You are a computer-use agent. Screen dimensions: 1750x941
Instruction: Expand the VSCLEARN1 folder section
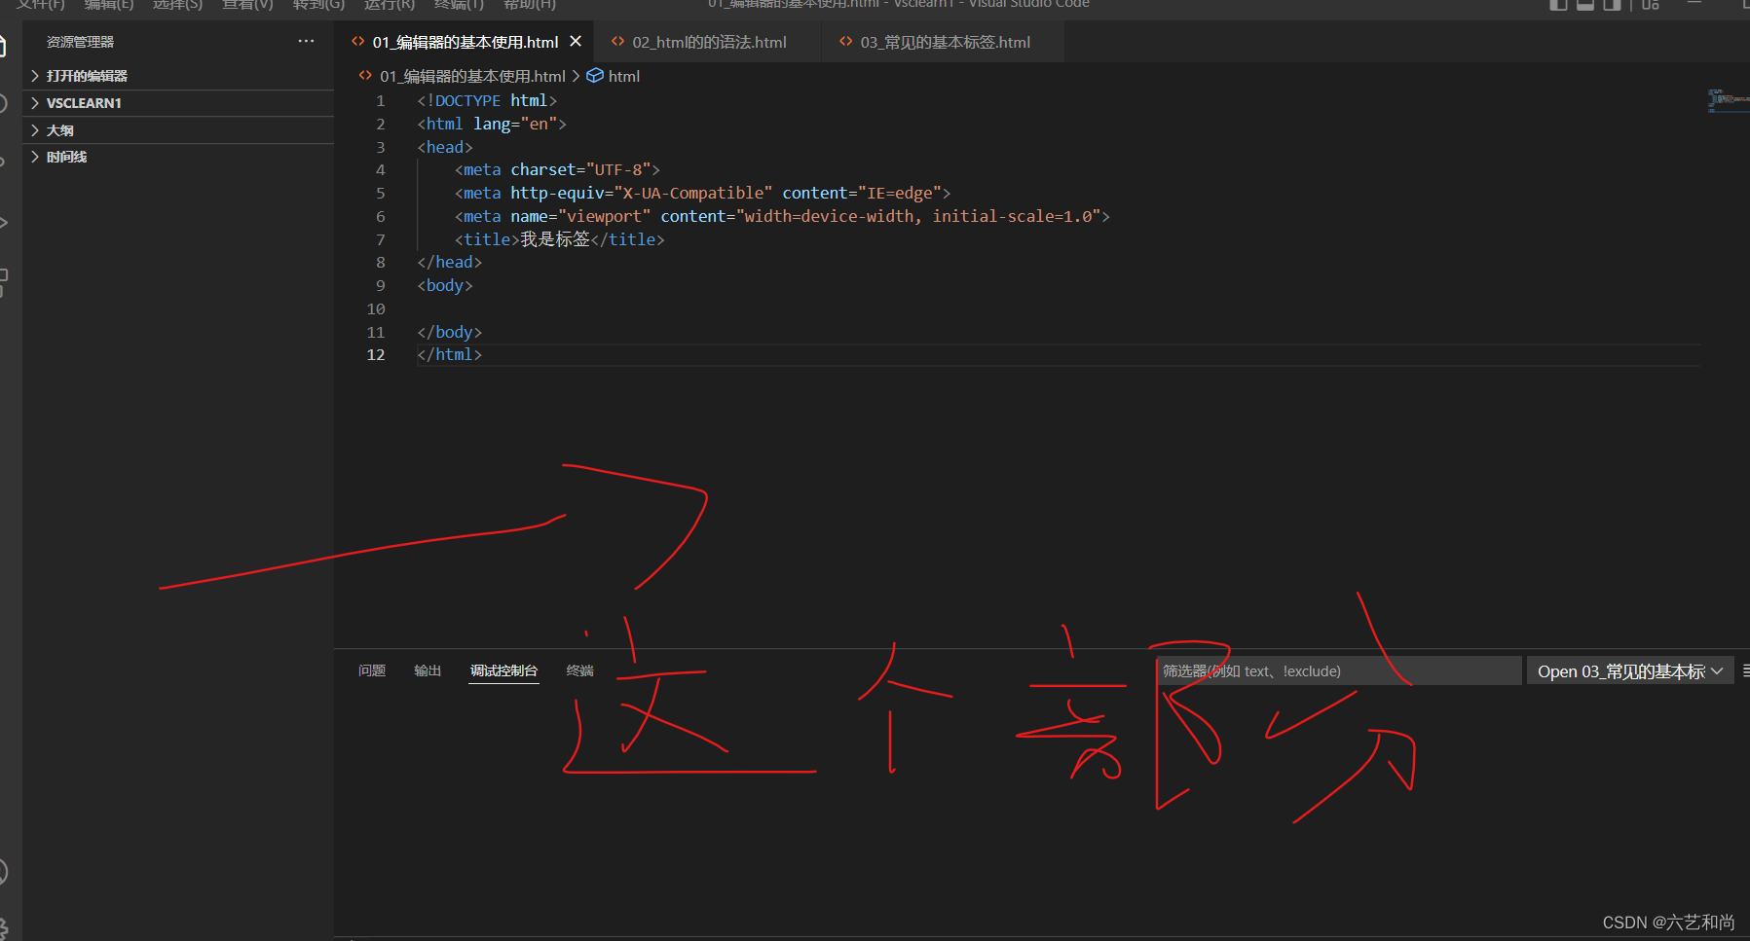pos(178,103)
